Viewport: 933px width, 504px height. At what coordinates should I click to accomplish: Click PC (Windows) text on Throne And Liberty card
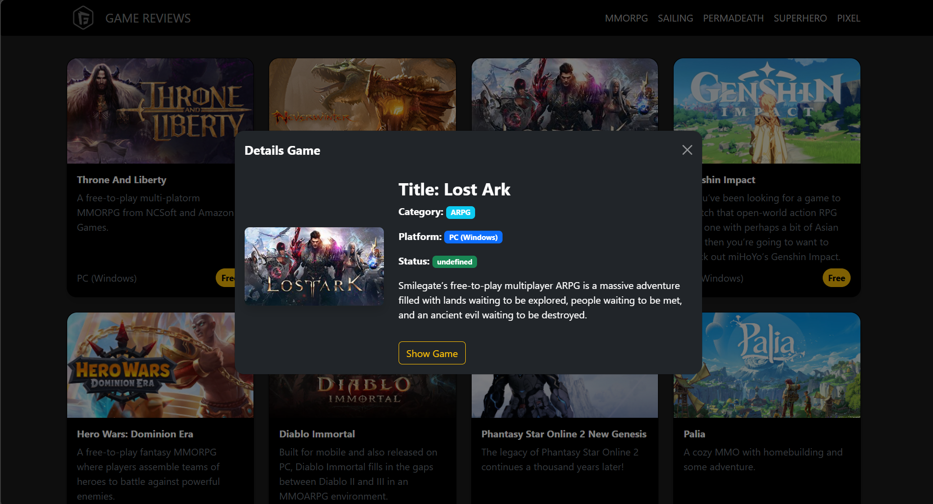[107, 278]
